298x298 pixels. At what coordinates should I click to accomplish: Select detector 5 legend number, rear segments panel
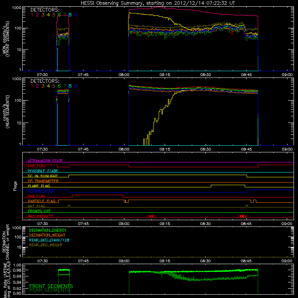coord(54,86)
